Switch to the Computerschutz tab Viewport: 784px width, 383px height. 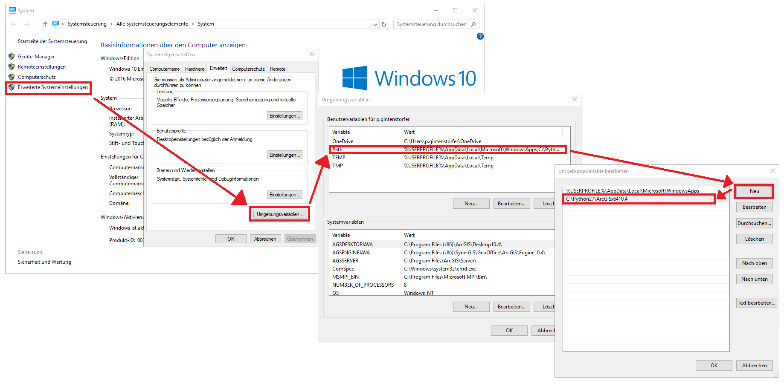(x=248, y=69)
